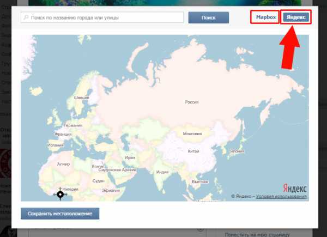Click the city or street search field
Viewport: 327px width, 237px height.
coord(102,17)
